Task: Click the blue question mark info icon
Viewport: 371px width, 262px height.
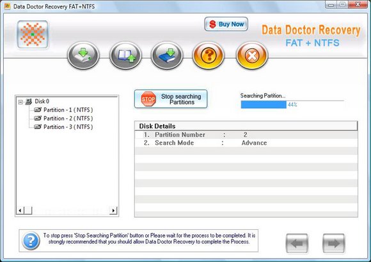Action: click(x=31, y=241)
